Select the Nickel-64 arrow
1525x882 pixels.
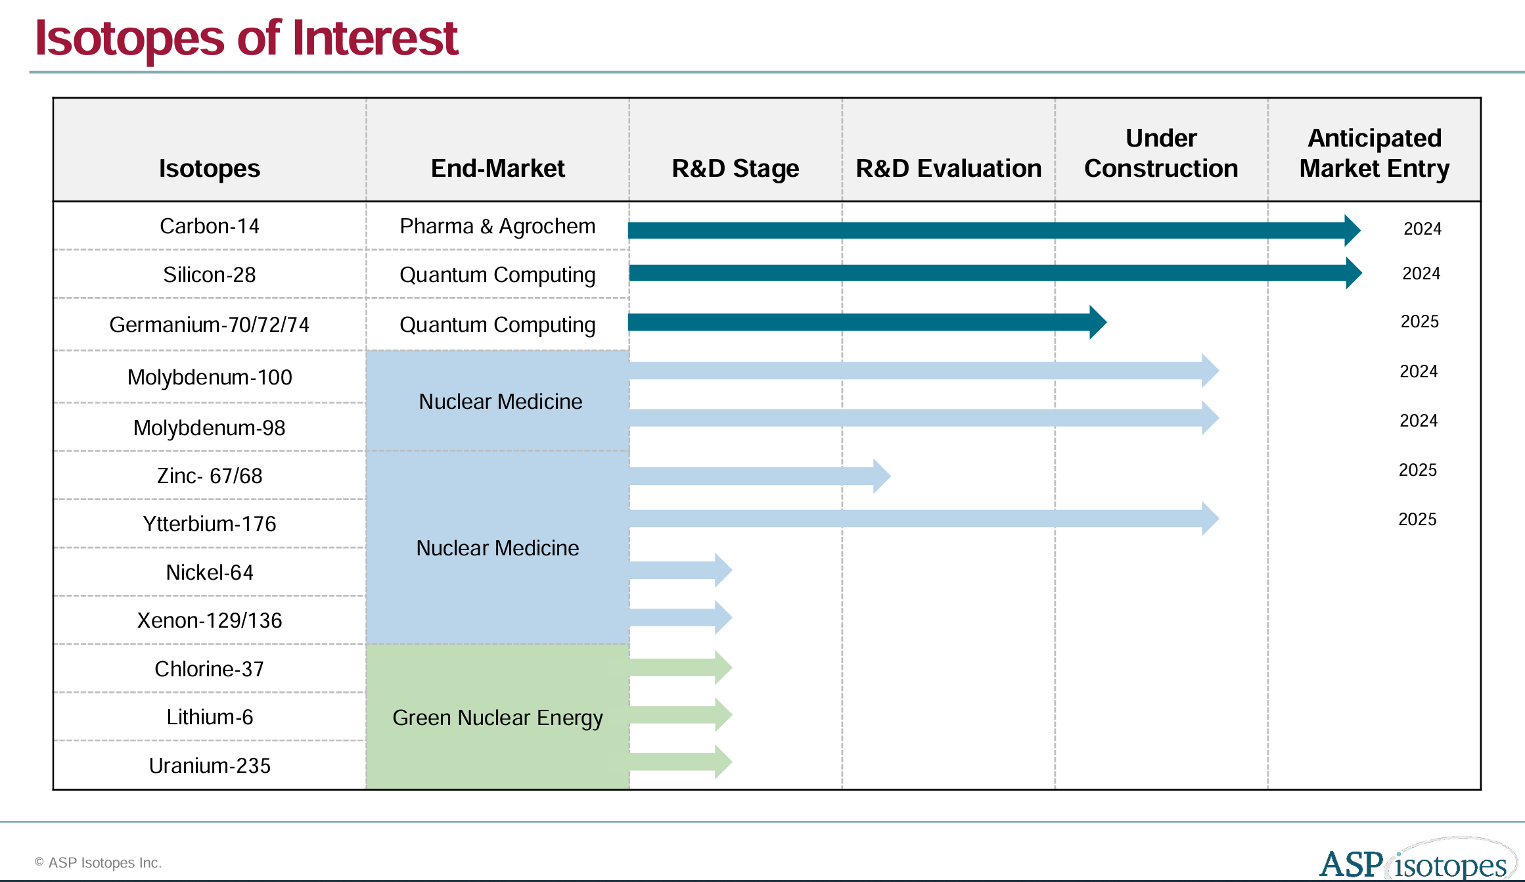[677, 571]
